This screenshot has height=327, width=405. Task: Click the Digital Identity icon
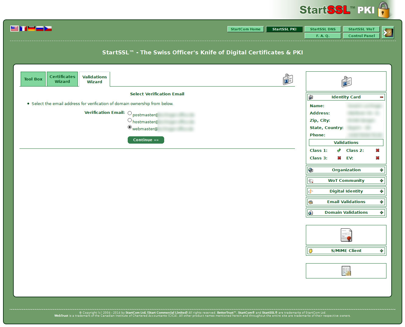click(311, 191)
